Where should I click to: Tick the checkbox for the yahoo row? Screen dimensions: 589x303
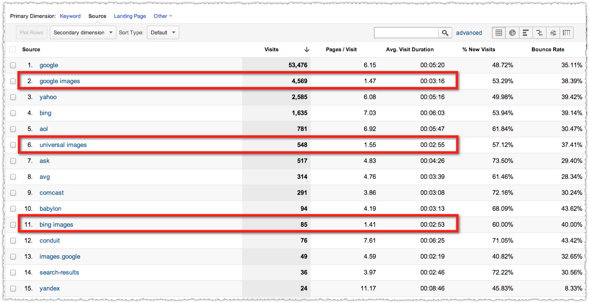pyautogui.click(x=13, y=97)
